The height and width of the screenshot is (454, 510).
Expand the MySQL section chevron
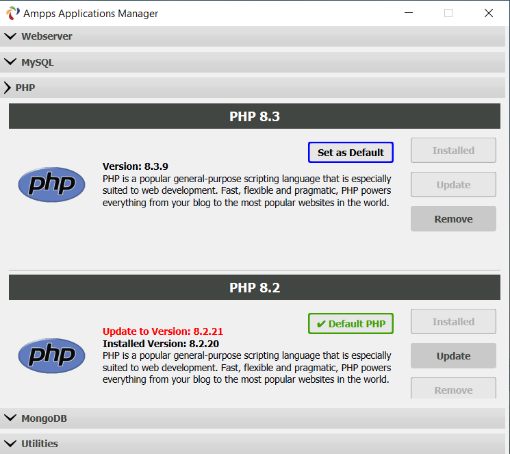coord(10,62)
